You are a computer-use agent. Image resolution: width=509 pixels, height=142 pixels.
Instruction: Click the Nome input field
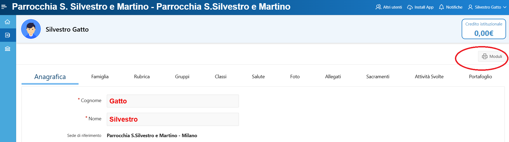pos(173,119)
